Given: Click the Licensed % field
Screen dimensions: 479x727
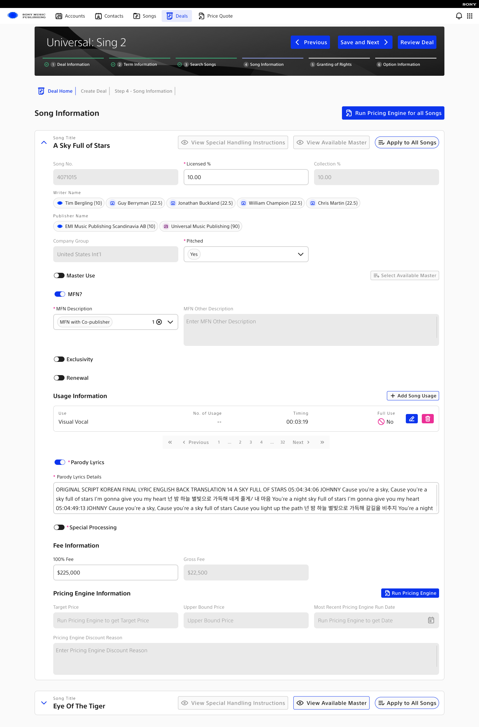Looking at the screenshot, I should click(246, 177).
